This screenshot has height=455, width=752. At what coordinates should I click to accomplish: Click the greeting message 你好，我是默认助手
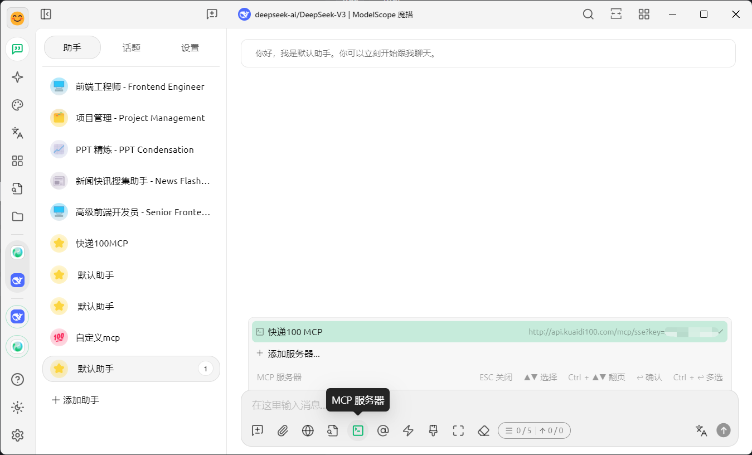488,54
